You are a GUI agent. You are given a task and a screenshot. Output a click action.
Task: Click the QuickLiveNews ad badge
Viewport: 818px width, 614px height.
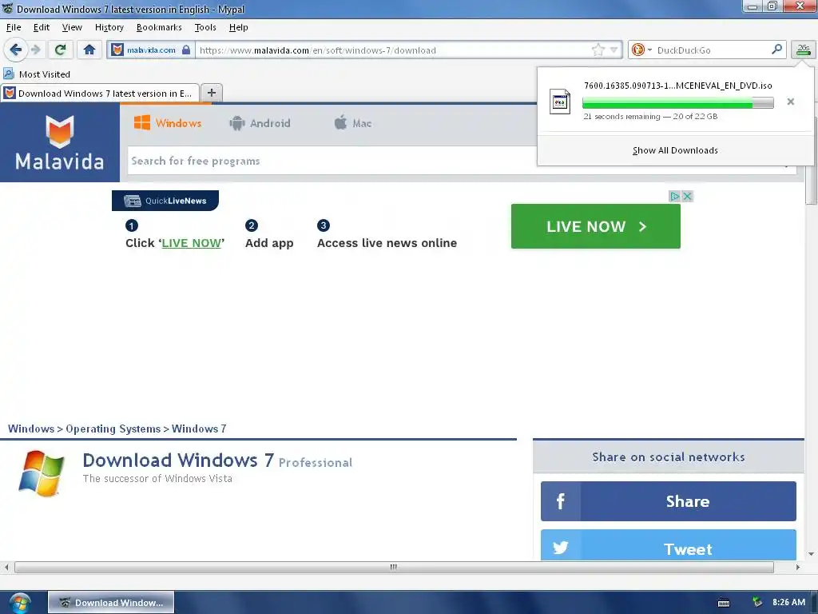click(165, 201)
